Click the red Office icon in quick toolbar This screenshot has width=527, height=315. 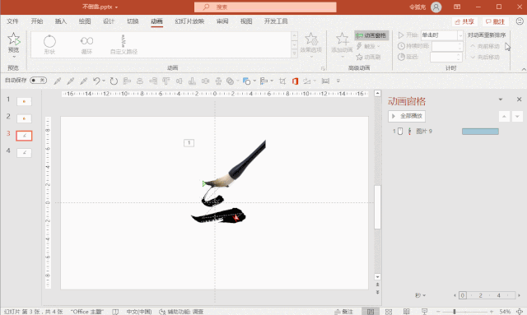[295, 81]
